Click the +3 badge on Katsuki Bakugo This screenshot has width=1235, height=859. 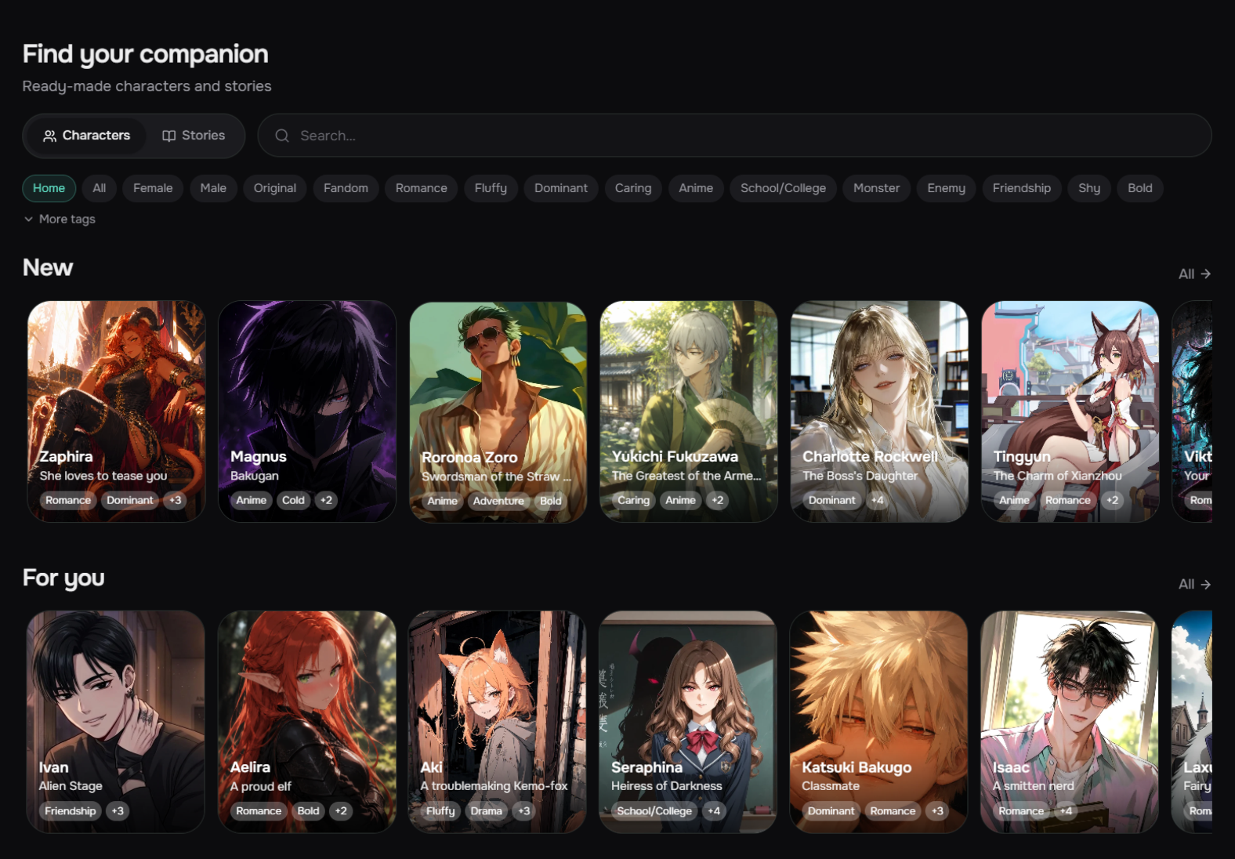coord(937,811)
